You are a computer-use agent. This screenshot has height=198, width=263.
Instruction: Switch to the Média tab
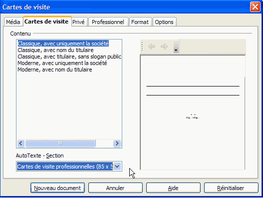point(13,22)
